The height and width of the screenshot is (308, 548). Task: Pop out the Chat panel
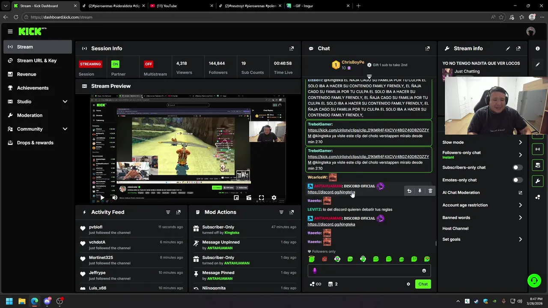click(x=427, y=48)
